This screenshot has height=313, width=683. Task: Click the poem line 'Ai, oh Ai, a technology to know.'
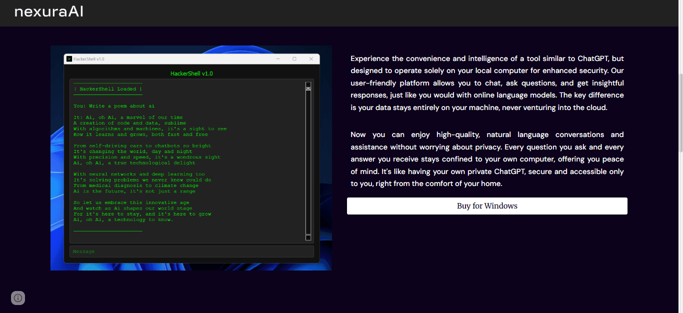(123, 219)
